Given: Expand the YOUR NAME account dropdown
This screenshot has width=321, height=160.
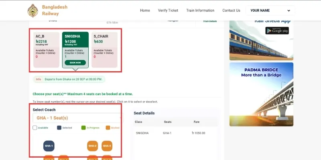Looking at the screenshot, I should click(x=270, y=11).
